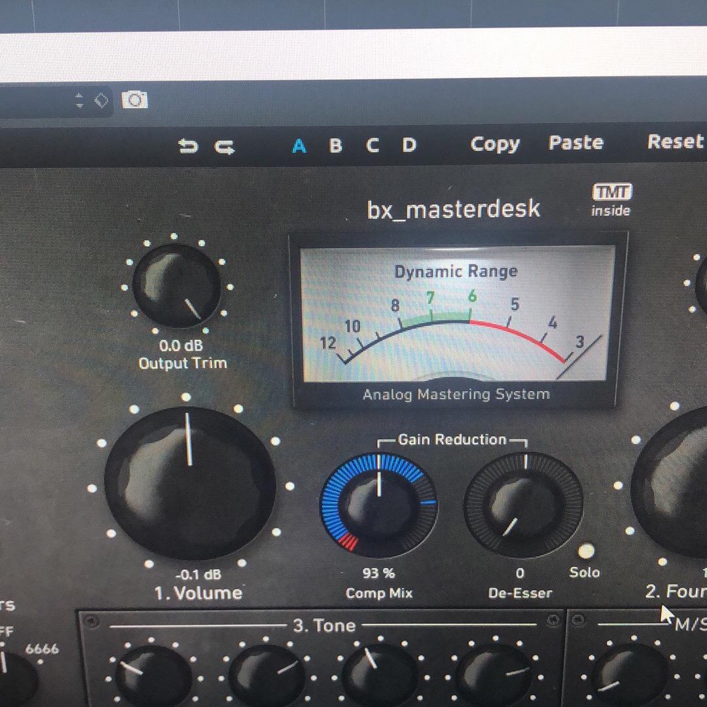Screen dimensions: 707x707
Task: Click the 1. Volume label
Action: [x=198, y=593]
